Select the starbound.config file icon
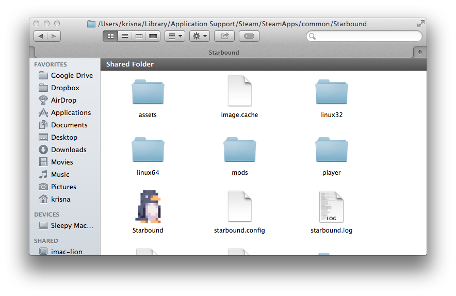 click(240, 206)
